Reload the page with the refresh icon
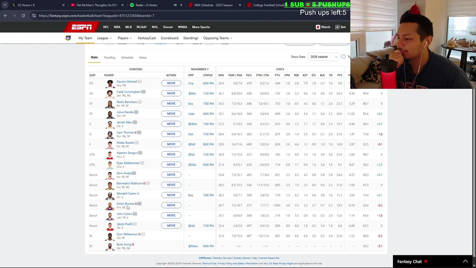The width and height of the screenshot is (476, 268). [x=23, y=16]
